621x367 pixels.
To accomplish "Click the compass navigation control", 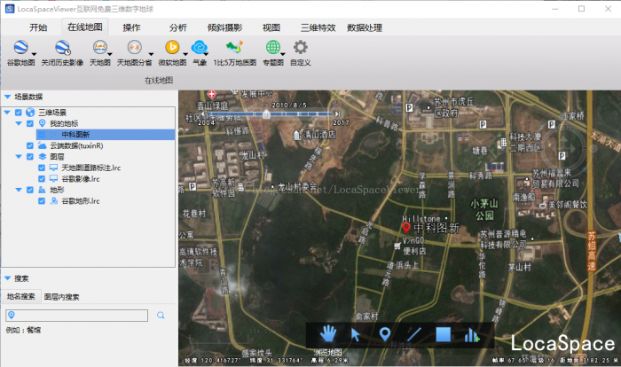I will tap(566, 148).
